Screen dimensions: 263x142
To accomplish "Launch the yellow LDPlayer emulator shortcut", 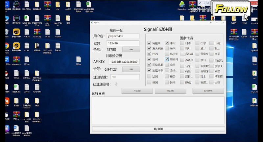I will (x=16, y=47).
